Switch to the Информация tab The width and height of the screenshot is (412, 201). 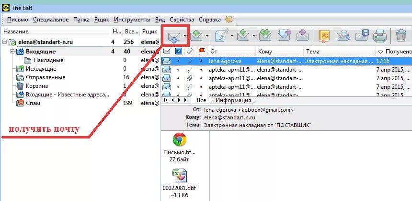(x=233, y=100)
